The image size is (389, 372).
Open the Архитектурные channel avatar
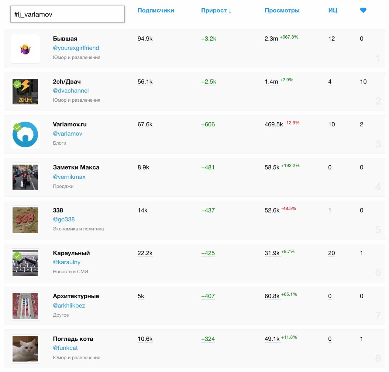click(25, 306)
